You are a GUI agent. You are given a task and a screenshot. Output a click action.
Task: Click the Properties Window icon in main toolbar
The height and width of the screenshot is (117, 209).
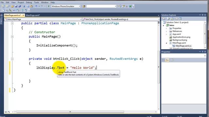(123, 6)
